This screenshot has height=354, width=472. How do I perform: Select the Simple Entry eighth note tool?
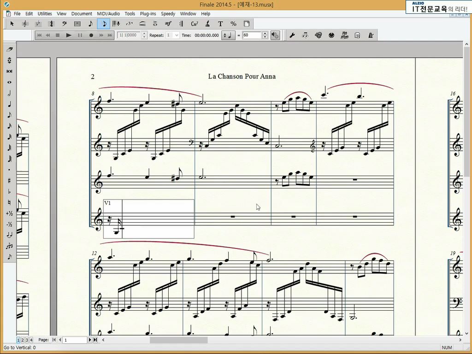(x=90, y=24)
